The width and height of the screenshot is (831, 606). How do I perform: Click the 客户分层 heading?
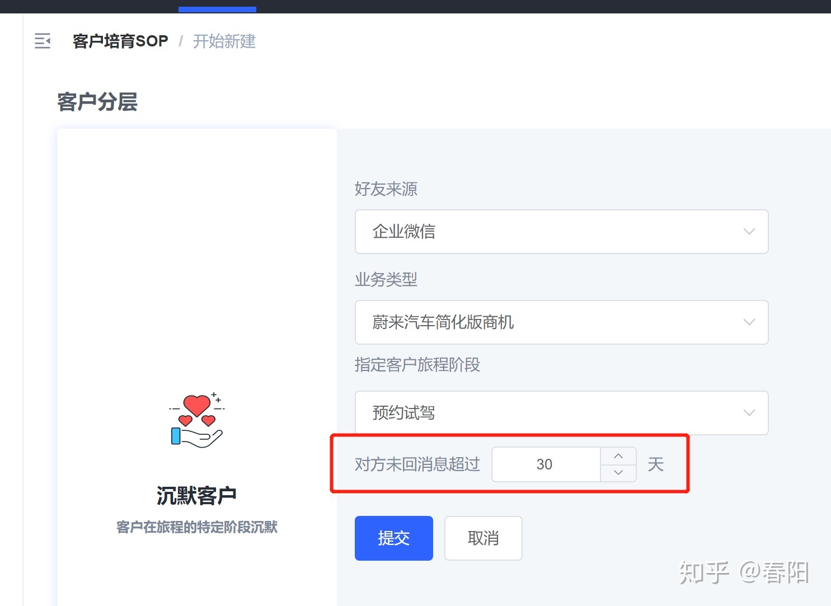pos(97,102)
